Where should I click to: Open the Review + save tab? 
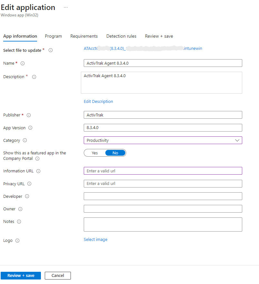pyautogui.click(x=159, y=36)
